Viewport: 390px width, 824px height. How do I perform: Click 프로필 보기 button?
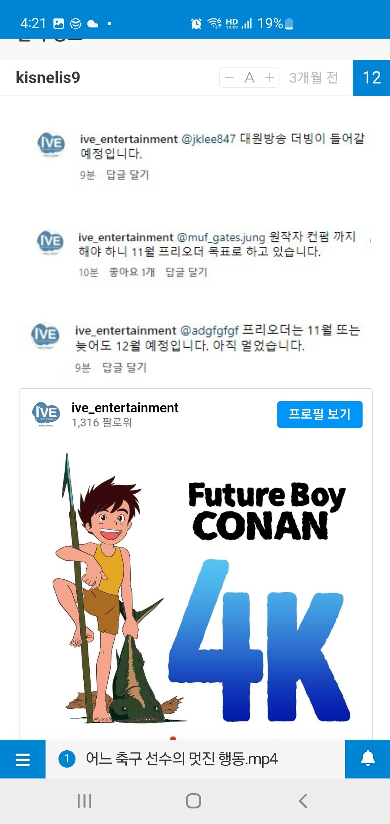[320, 414]
